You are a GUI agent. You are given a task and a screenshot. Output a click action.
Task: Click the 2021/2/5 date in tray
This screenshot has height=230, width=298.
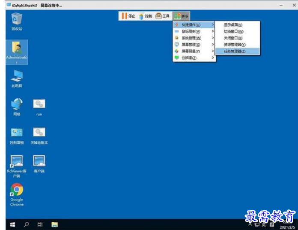287,227
